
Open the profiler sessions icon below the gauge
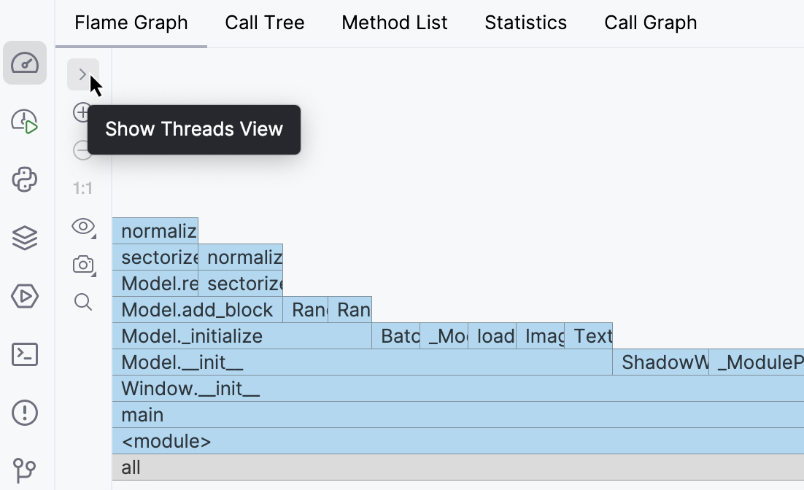[x=24, y=122]
